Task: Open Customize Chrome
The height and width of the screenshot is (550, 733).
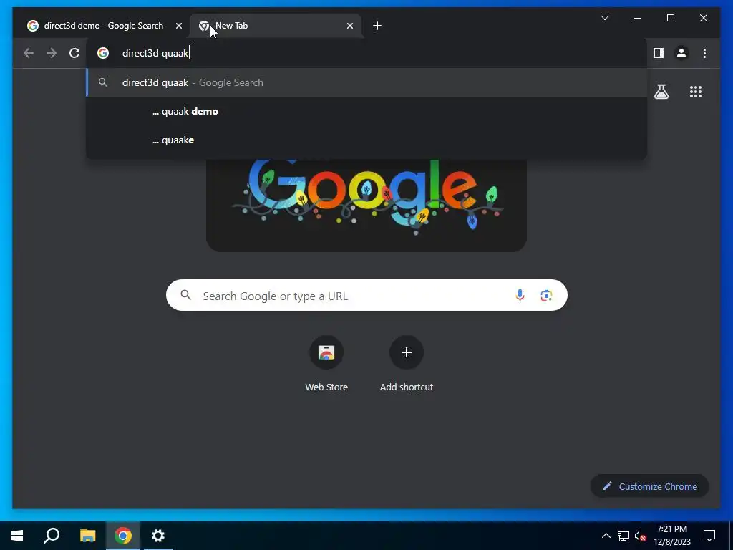Action: coord(650,486)
